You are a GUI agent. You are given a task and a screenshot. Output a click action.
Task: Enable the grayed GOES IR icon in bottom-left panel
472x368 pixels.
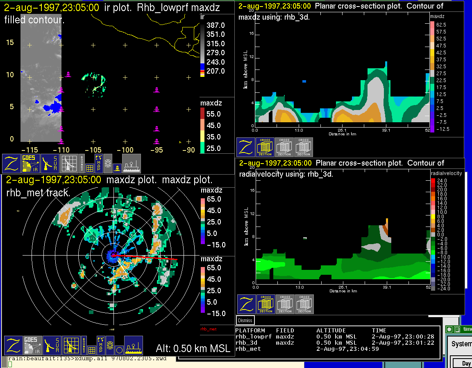point(32,346)
